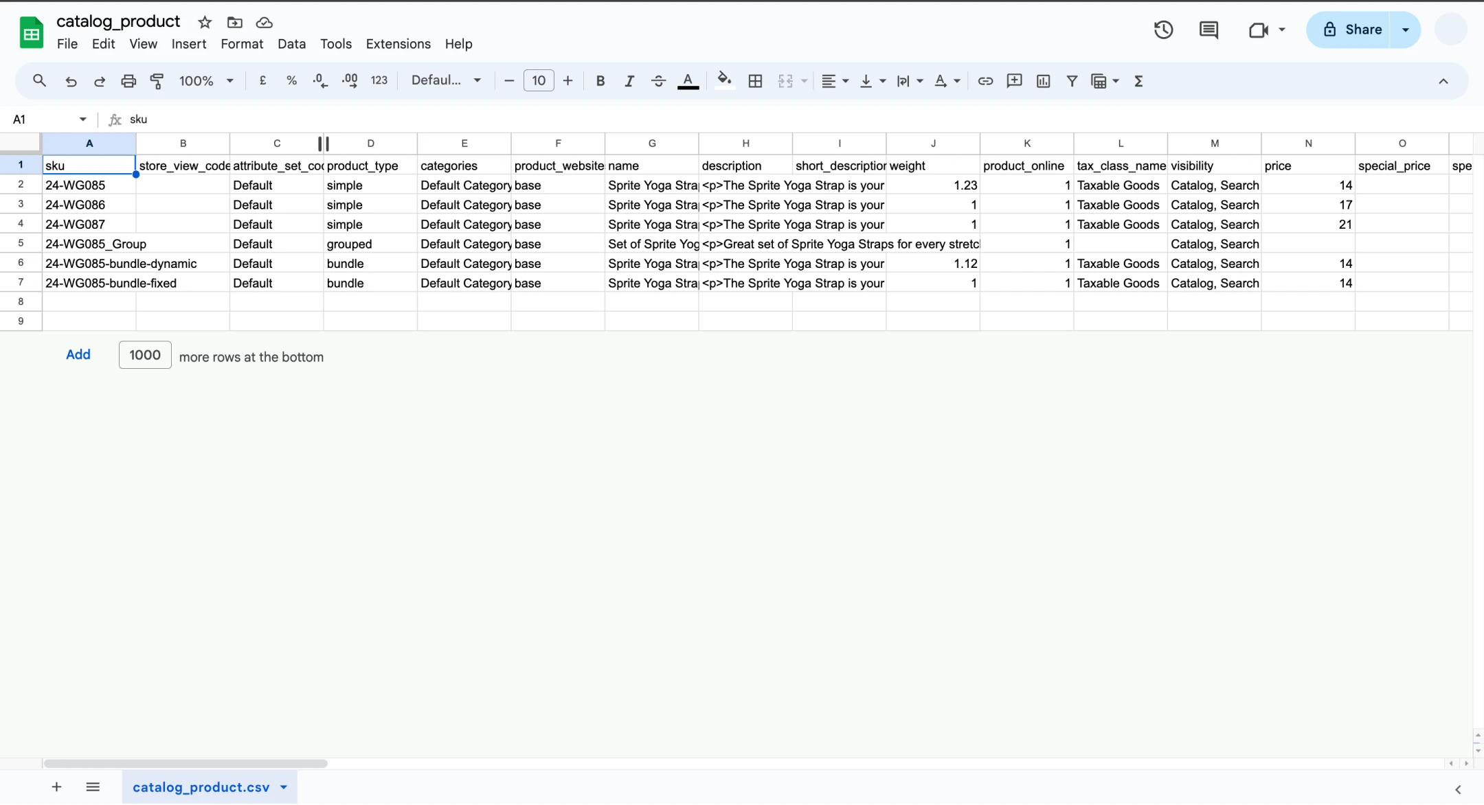Screen dimensions: 1484x805
Task: Open the fill color paint bucket
Action: pos(724,80)
